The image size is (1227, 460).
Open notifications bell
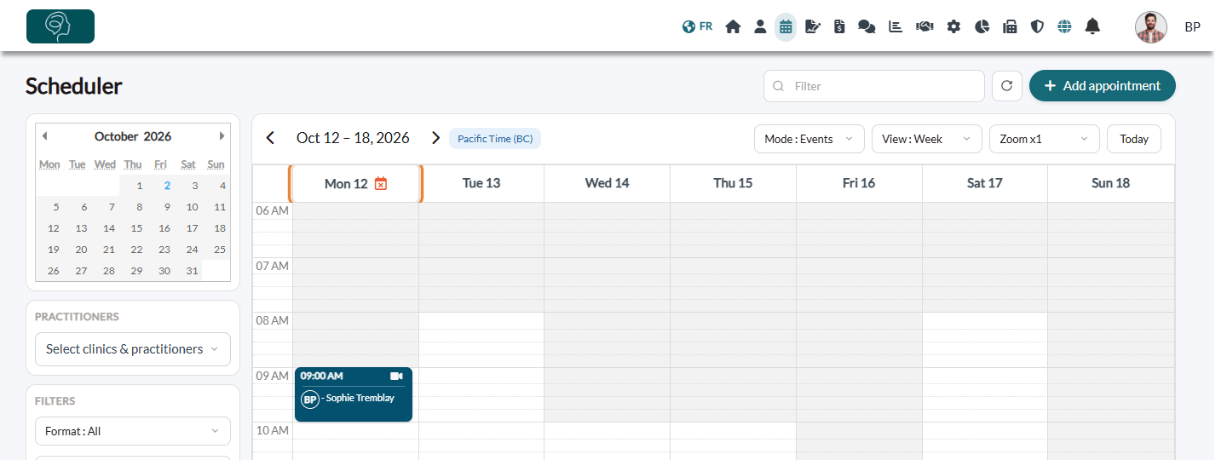click(1092, 26)
